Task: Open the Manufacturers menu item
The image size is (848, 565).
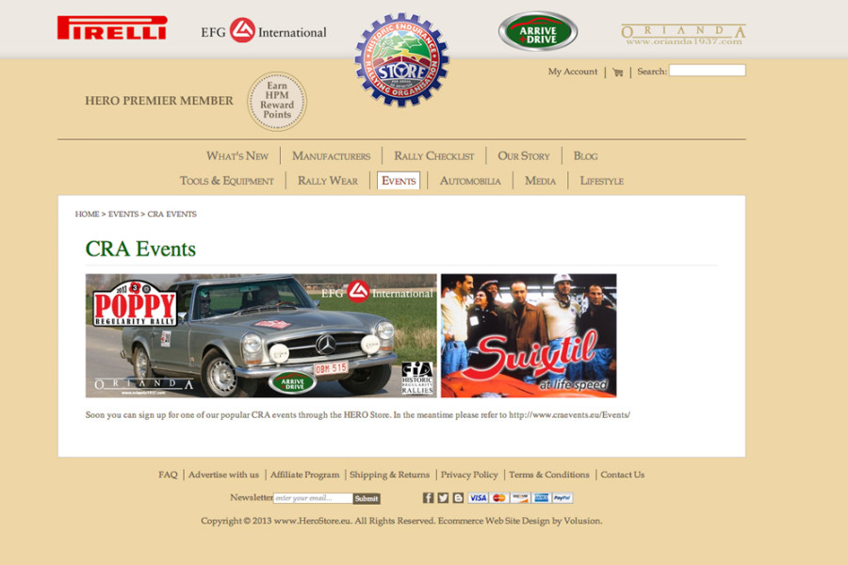Action: tap(331, 156)
